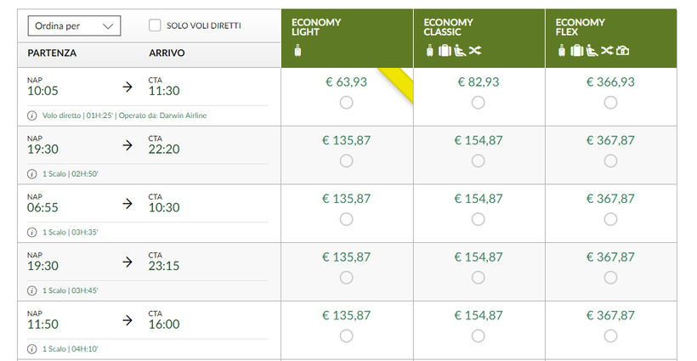697x361 pixels.
Task: Click seat selection icon under Economy Classic
Action: [460, 51]
